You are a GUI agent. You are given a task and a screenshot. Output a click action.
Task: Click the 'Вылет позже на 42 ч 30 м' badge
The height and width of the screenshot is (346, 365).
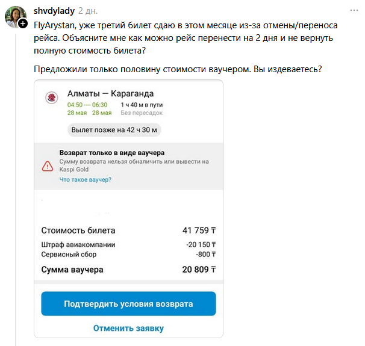[114, 129]
